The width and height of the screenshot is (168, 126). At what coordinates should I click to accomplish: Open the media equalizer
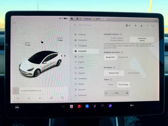(51, 98)
